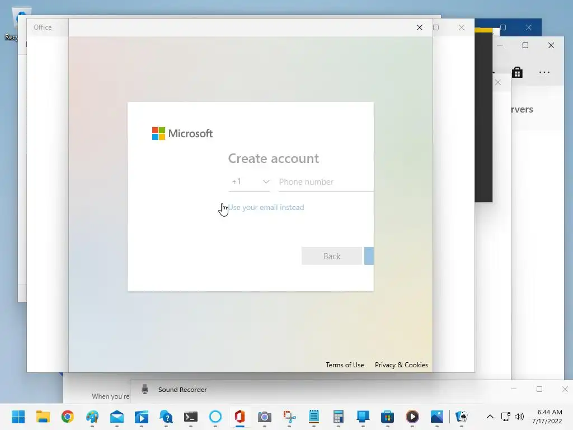Open the Get Help app icon
Image resolution: width=573 pixels, height=430 pixels.
pyautogui.click(x=166, y=417)
